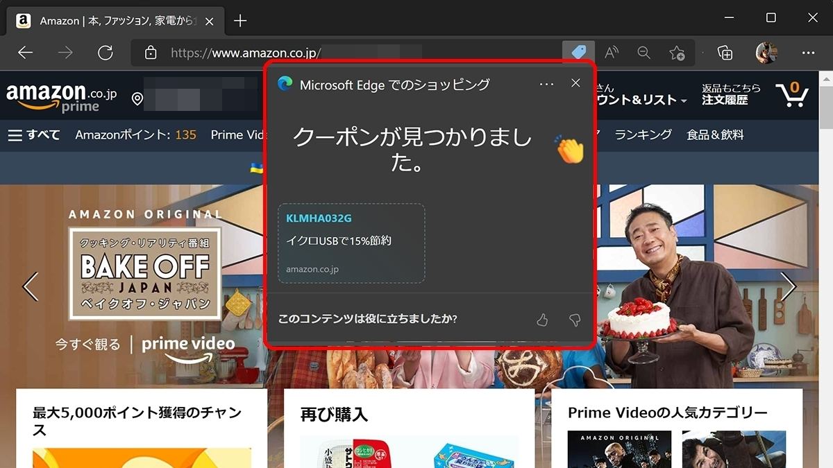
Task: Refresh the Amazon page
Action: pos(106,53)
